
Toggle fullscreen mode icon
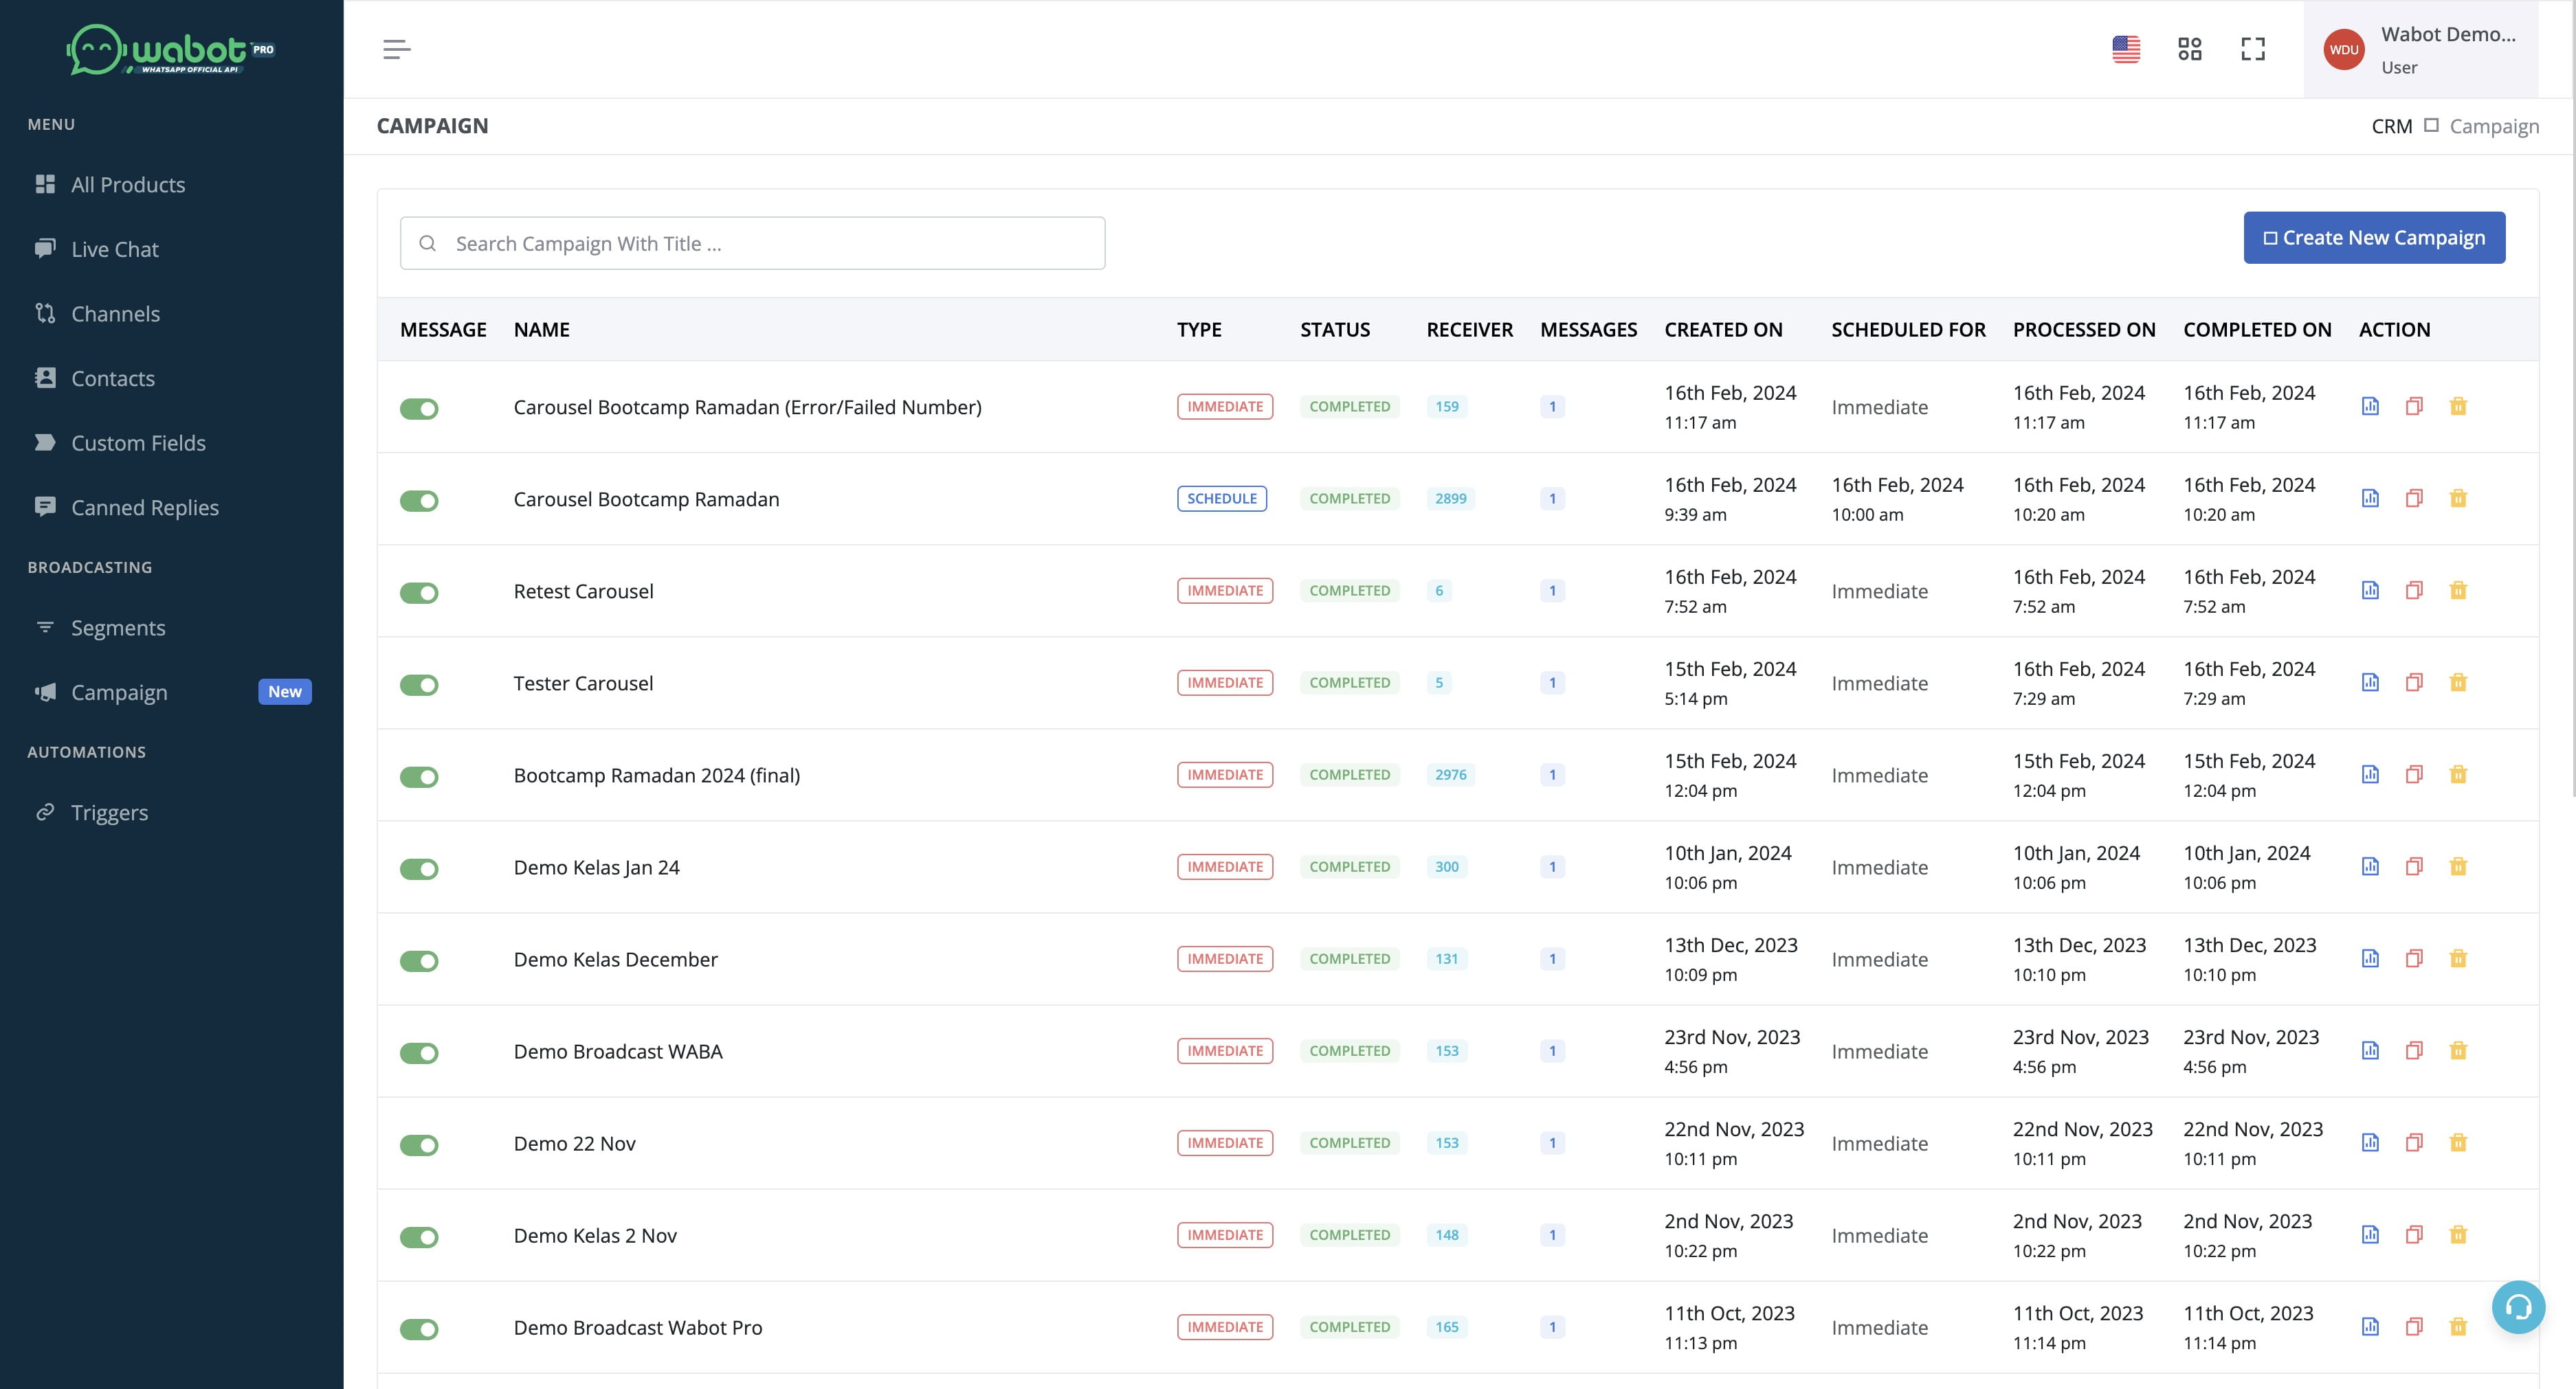point(2253,49)
